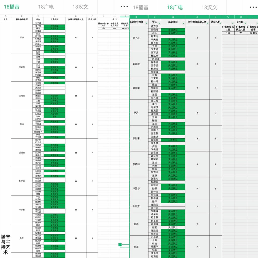Click the cell showing 64.10% employment rate
The height and width of the screenshot is (258, 258).
point(253,33)
